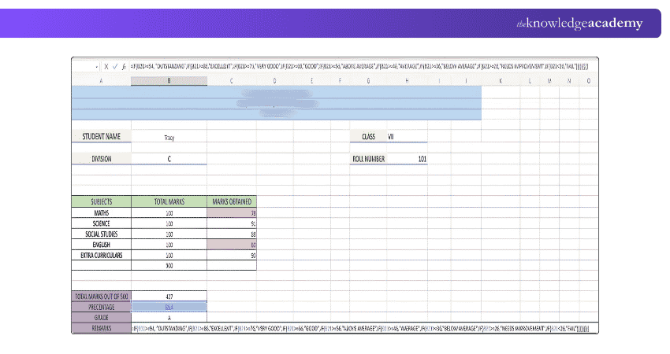Select the grade value A cell
The height and width of the screenshot is (354, 670).
pos(169,317)
